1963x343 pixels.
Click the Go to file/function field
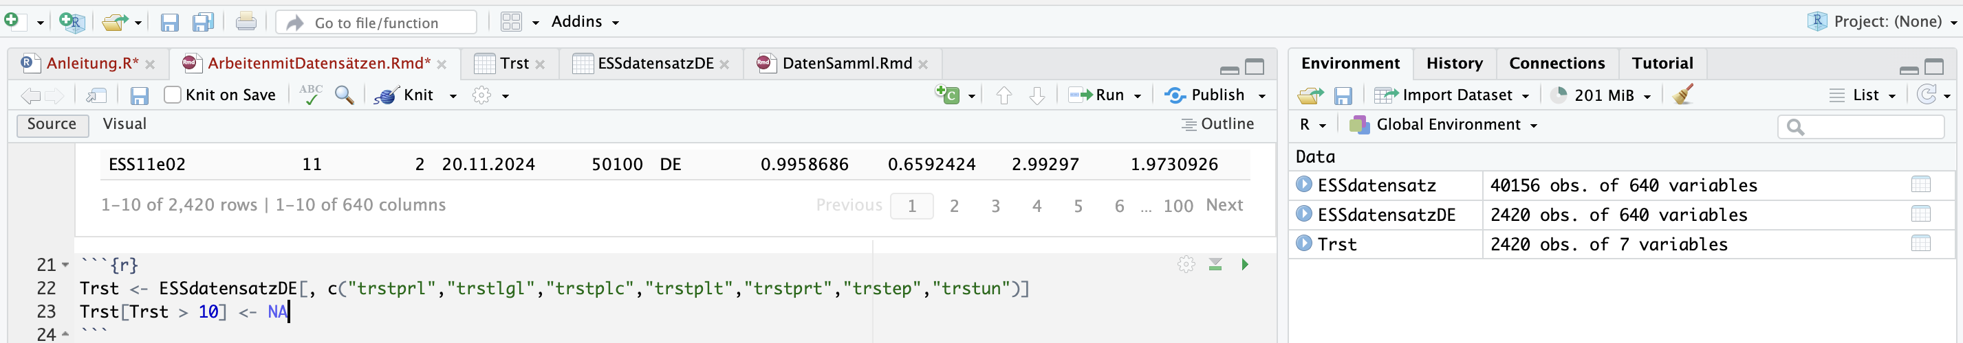[x=376, y=23]
